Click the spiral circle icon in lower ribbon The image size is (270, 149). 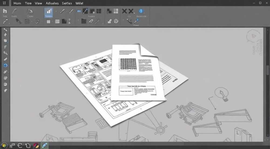116,21
